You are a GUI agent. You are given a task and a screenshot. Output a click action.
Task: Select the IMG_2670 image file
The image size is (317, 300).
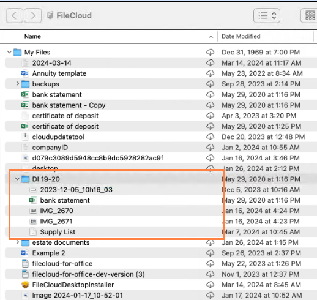click(x=56, y=211)
